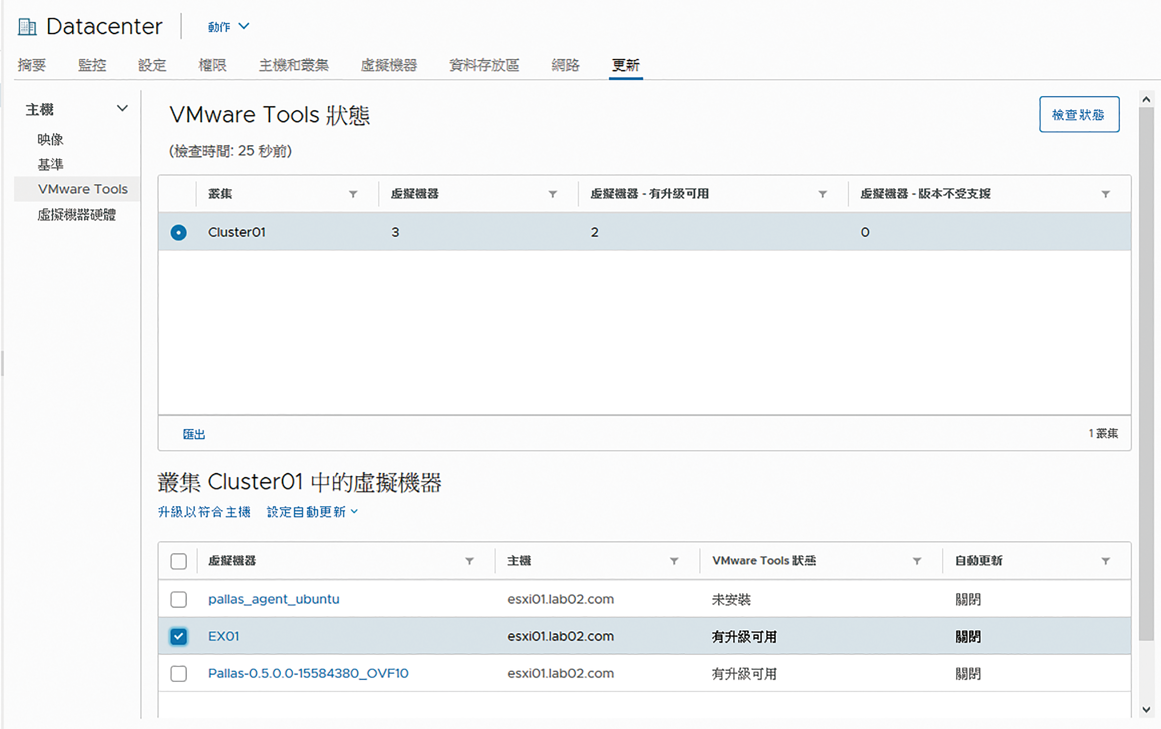Select VMware Tools in the sidebar
This screenshot has height=729, width=1161.
[x=83, y=189]
